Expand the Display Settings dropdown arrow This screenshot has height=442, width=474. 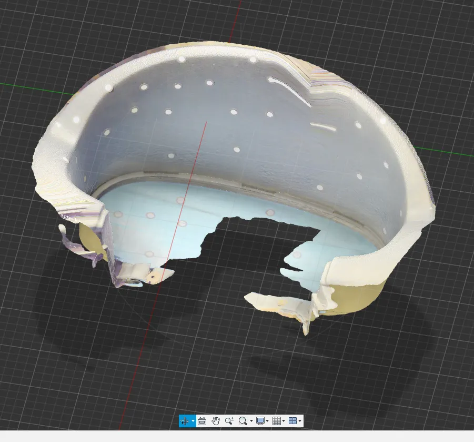[267, 421]
